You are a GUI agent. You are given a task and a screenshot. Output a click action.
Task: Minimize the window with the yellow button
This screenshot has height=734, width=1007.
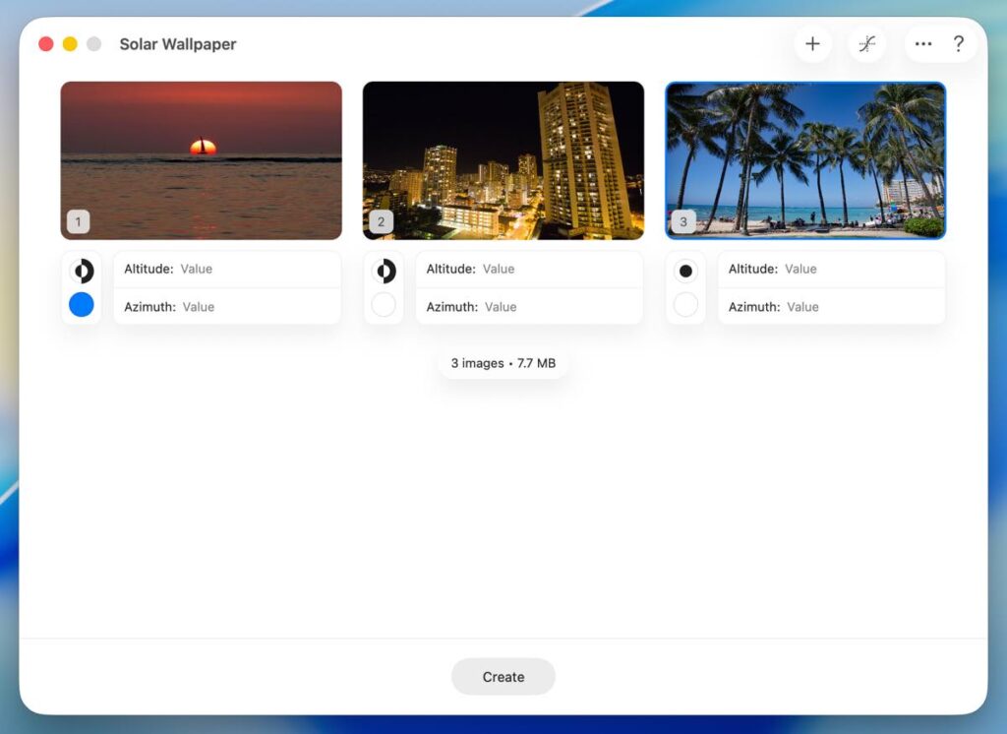[x=70, y=44]
